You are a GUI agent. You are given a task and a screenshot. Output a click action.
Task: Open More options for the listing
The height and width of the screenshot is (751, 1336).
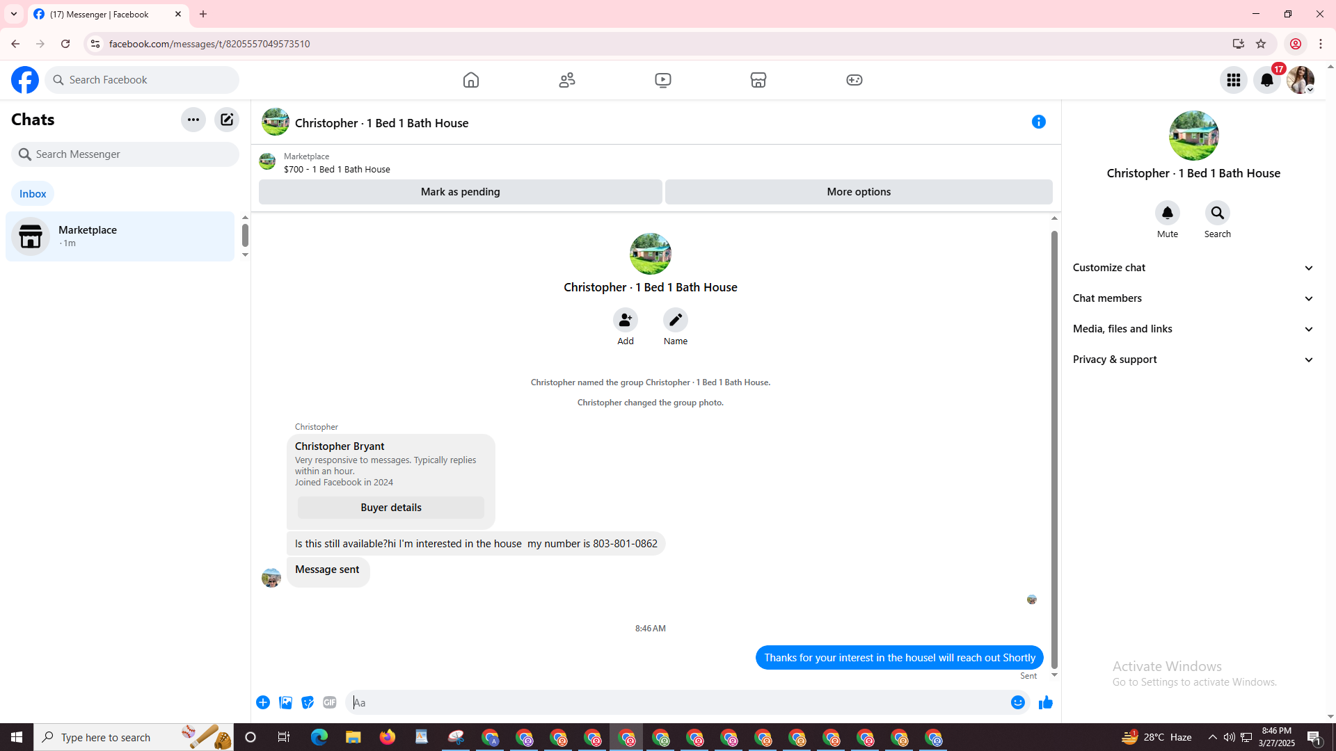859,192
